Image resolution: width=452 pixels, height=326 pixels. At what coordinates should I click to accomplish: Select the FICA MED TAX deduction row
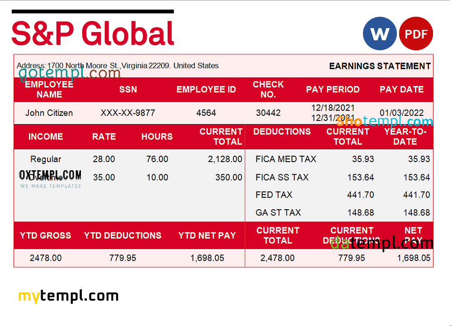coord(286,159)
